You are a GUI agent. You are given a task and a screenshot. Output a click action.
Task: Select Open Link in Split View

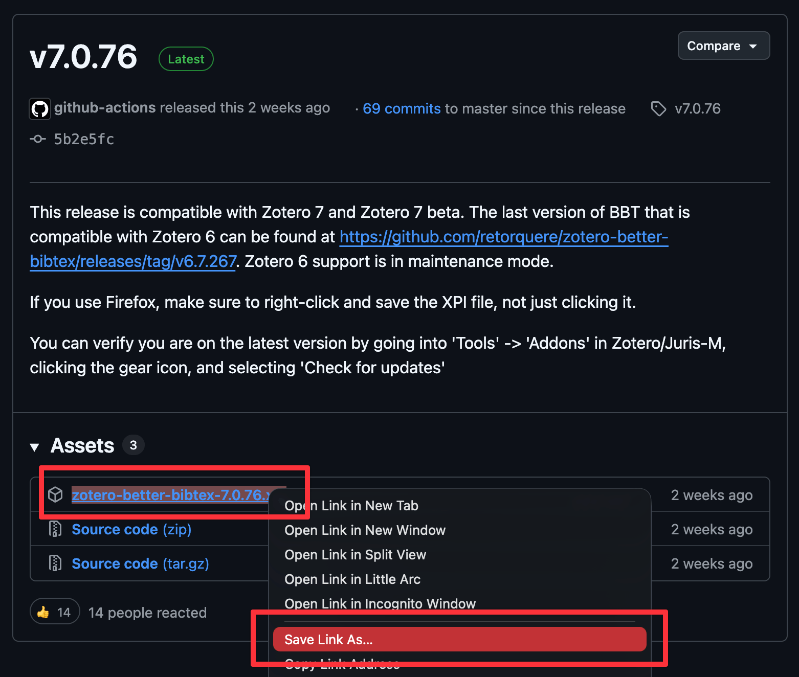[x=355, y=555]
